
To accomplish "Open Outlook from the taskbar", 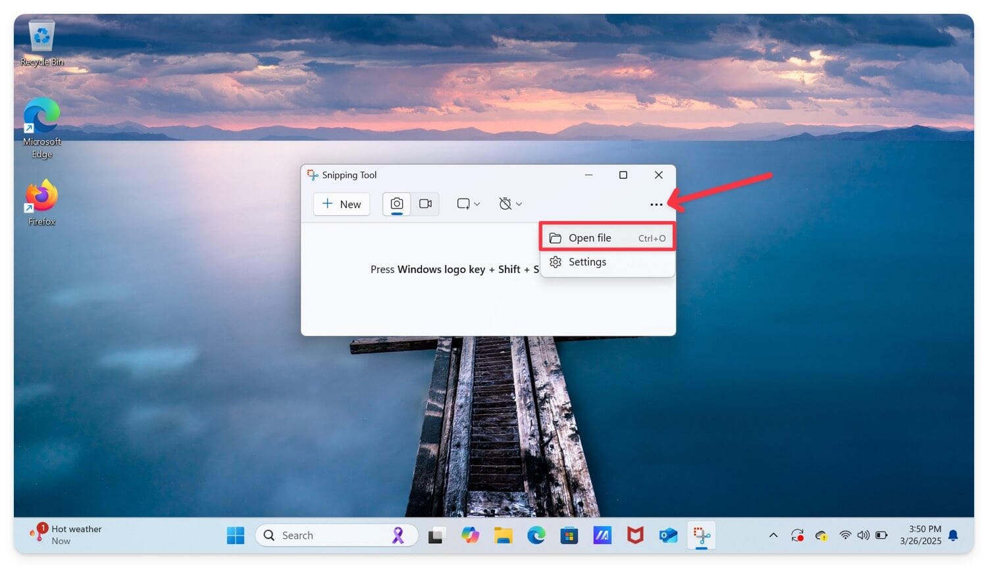I will click(668, 535).
